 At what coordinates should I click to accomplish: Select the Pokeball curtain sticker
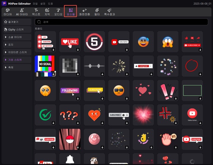point(70,139)
